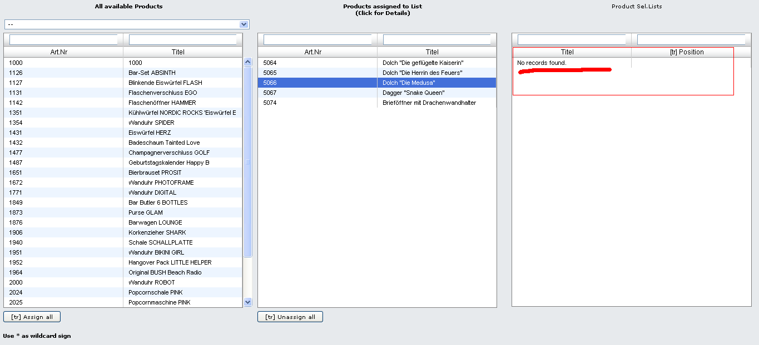Select 'Dolch "Die Medusa"' highlighted row

[x=408, y=83]
